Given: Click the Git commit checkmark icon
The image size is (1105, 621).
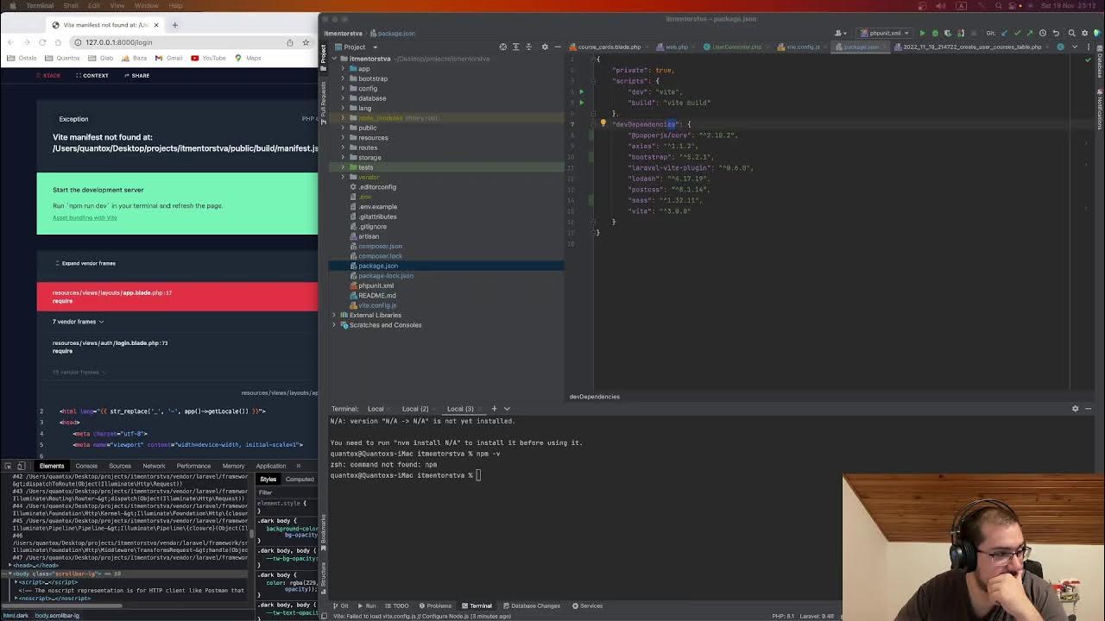Looking at the screenshot, I should click(x=1017, y=33).
